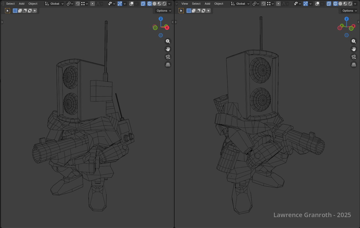Viewport: 360px width, 228px height.
Task: Select material preview shading in right viewport
Action: click(x=345, y=4)
